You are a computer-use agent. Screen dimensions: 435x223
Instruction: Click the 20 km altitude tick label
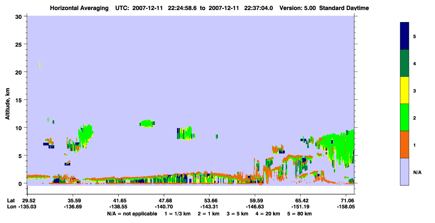19,72
